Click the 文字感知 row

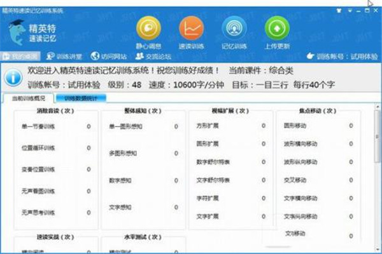tap(143, 207)
